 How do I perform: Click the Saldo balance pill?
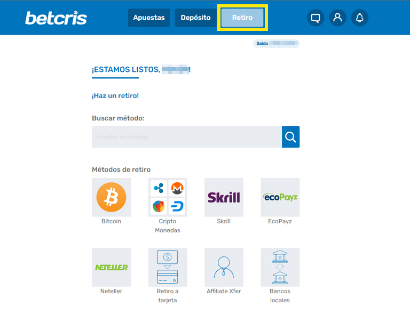pos(276,43)
